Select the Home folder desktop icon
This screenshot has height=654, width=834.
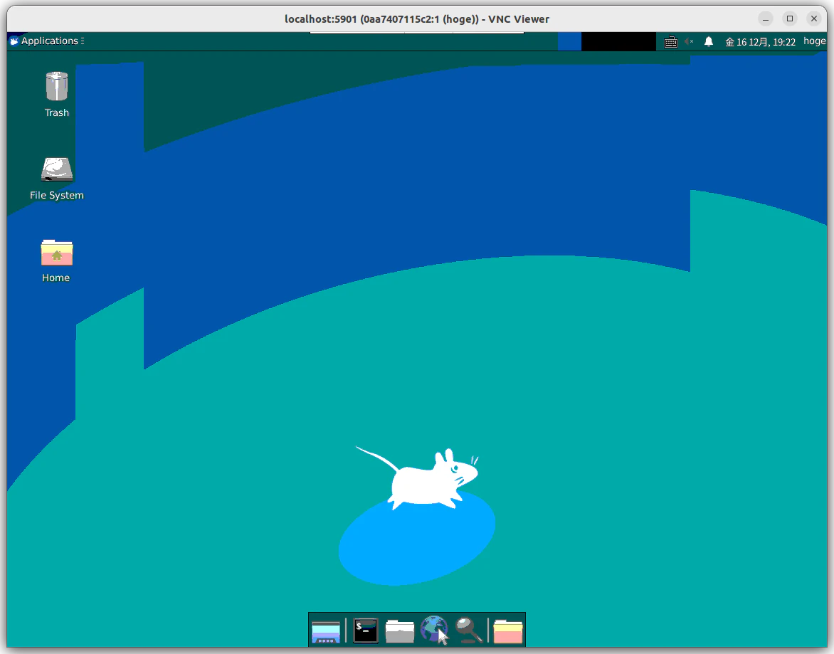click(56, 260)
